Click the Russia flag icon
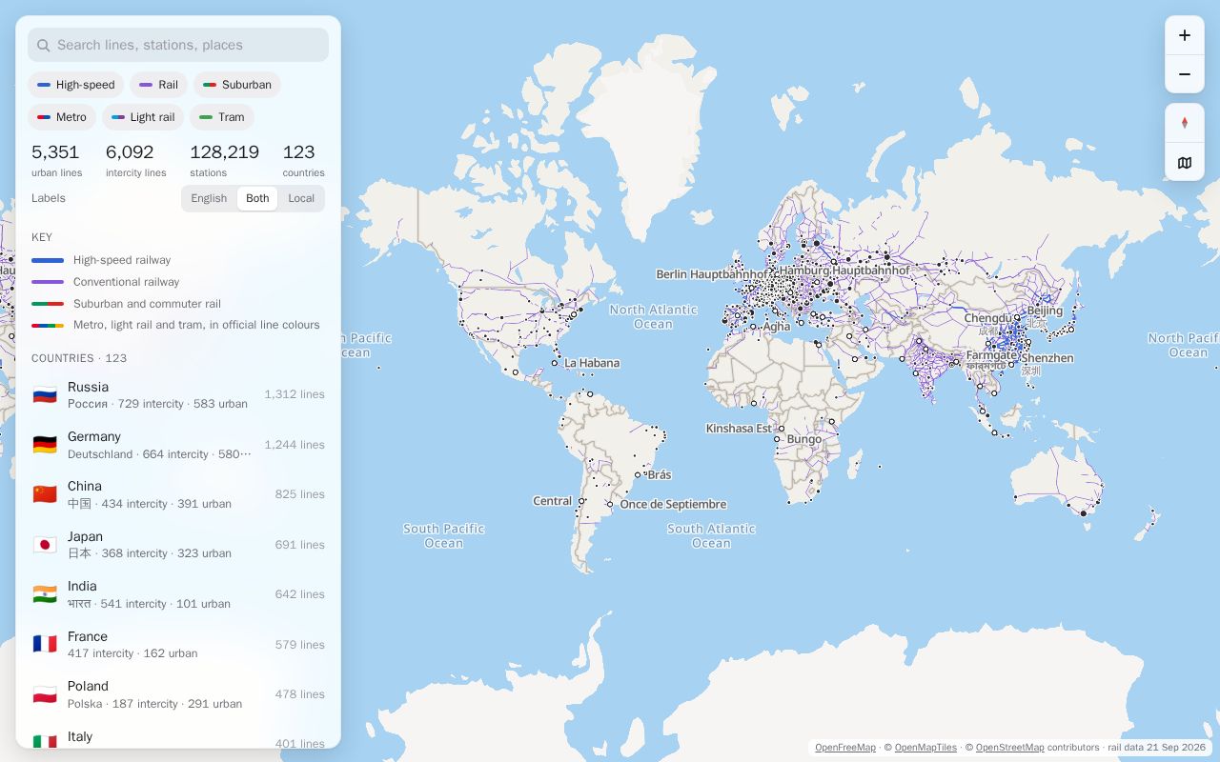The height and width of the screenshot is (762, 1220). pos(45,395)
